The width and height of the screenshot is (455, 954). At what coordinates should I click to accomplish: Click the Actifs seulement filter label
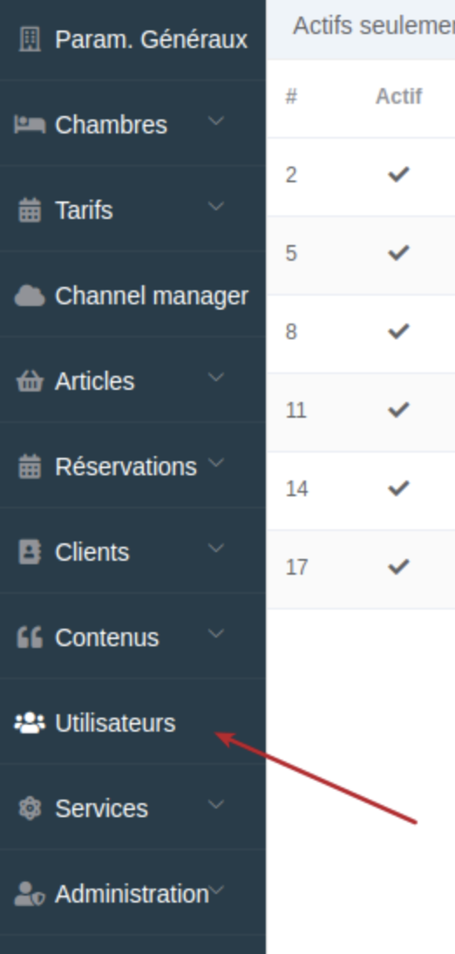373,26
